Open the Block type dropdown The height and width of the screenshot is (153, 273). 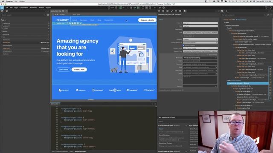200,58
